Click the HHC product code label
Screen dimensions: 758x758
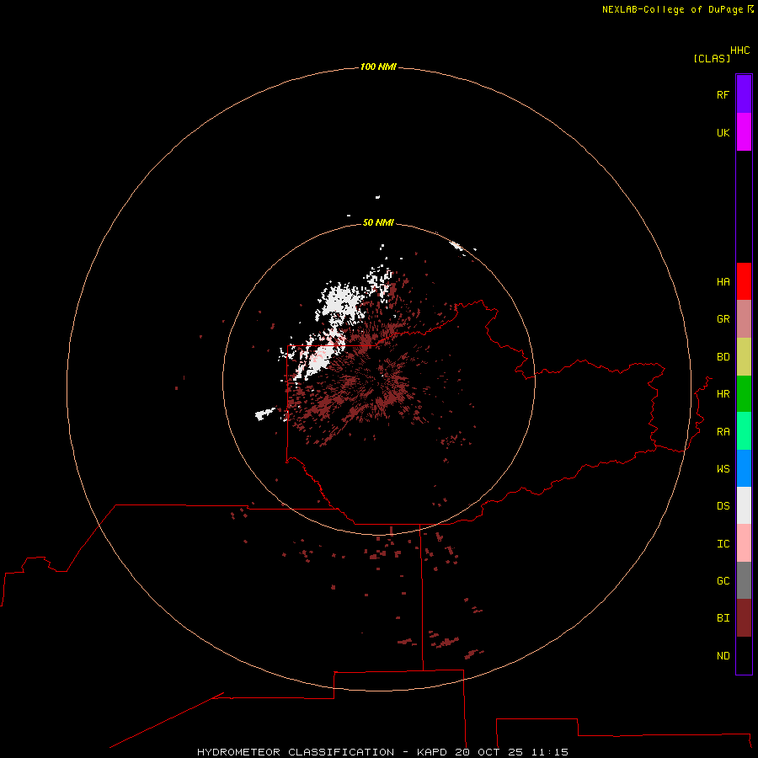tap(739, 51)
